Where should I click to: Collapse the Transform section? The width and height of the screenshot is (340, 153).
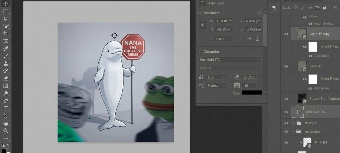[x=199, y=13]
